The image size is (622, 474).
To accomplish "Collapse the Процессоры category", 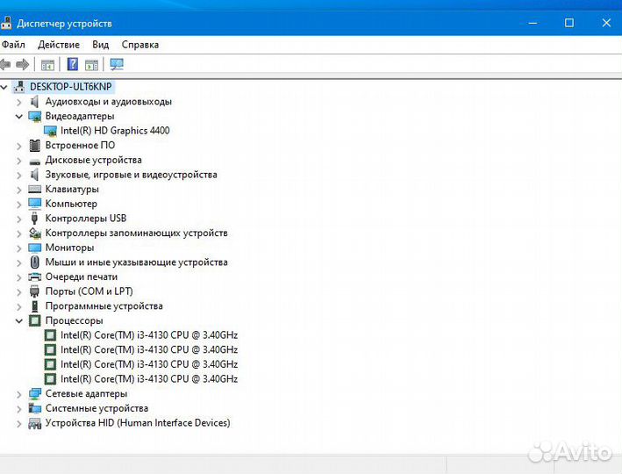I will coord(19,321).
